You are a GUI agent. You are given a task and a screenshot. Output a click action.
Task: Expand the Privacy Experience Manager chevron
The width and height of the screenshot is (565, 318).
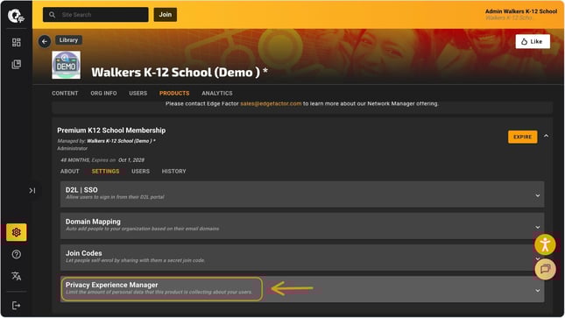click(538, 291)
